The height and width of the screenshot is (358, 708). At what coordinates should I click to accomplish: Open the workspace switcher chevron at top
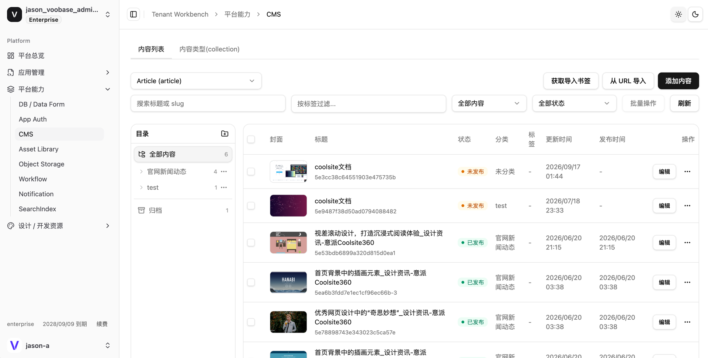[x=108, y=14]
